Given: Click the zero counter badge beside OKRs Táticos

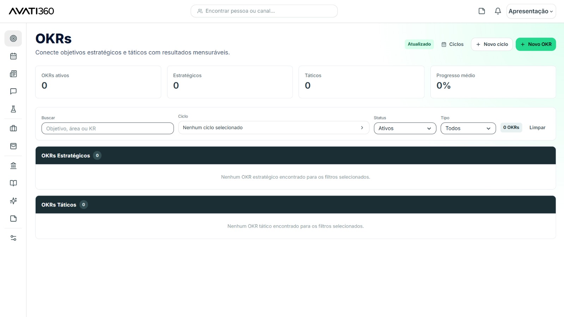Looking at the screenshot, I should [84, 205].
